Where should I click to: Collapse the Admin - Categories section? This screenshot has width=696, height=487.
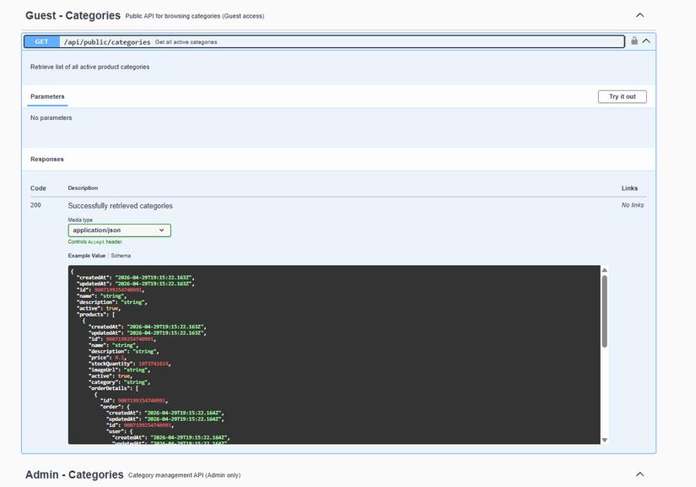639,474
